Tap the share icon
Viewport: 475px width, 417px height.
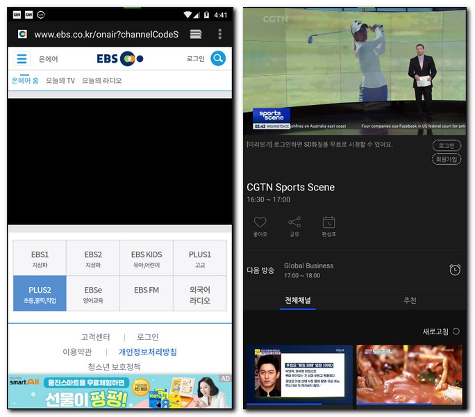(x=294, y=222)
